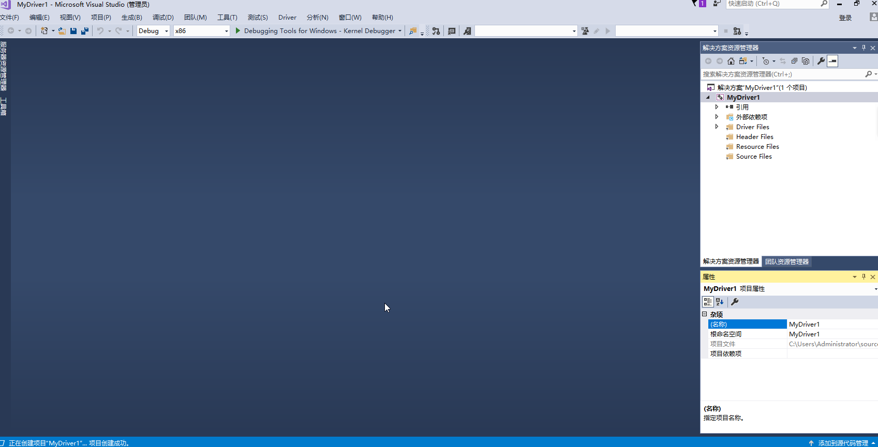
Task: Open Properties wrench in Solution Explorer toolbar
Action: (x=821, y=61)
